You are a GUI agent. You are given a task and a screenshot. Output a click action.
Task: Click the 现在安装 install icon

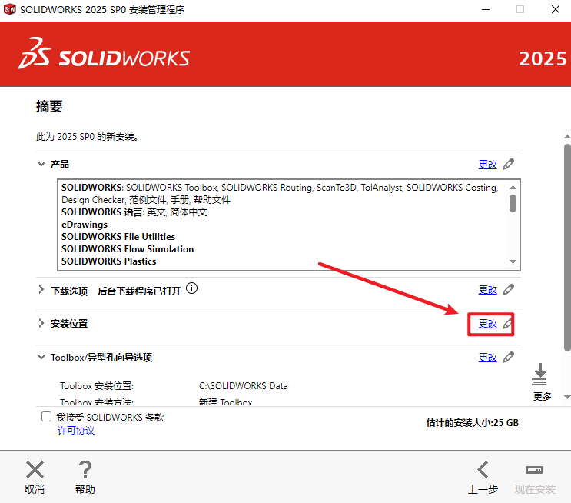[535, 470]
